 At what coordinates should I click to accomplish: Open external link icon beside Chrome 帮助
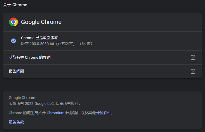pos(193,58)
